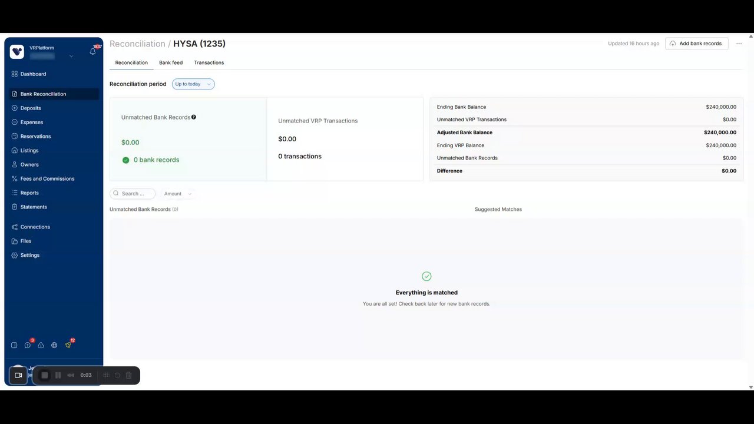The image size is (754, 424).
Task: Click the rewind button in recorder bar
Action: tap(71, 375)
